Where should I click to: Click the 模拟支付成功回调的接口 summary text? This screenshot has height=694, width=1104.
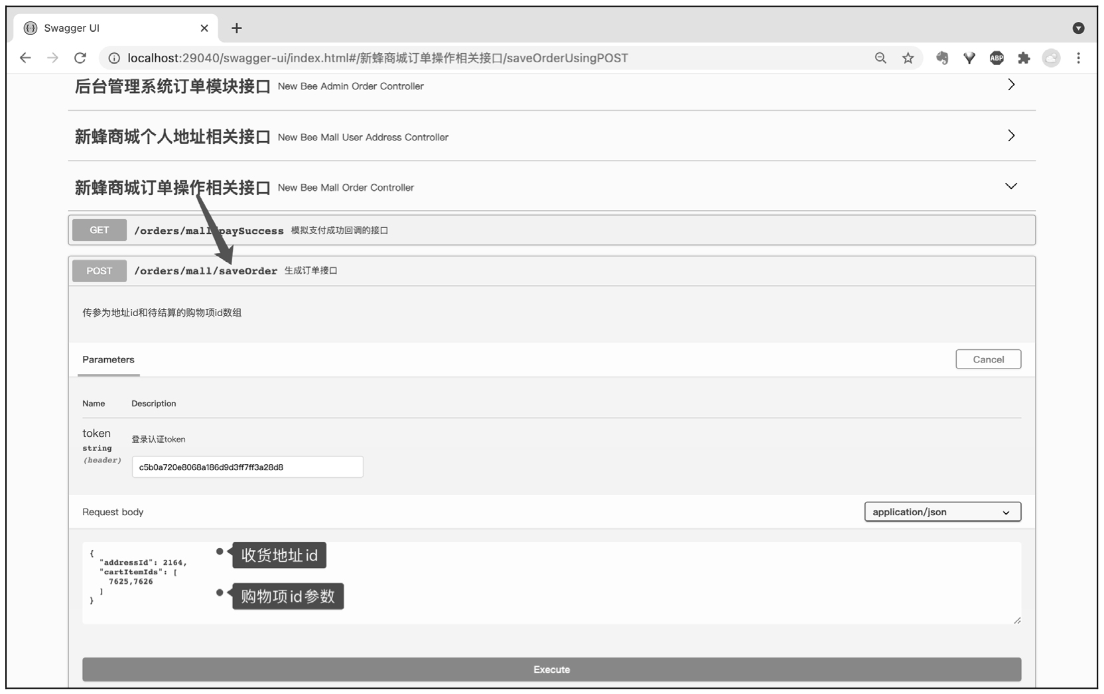[340, 230]
